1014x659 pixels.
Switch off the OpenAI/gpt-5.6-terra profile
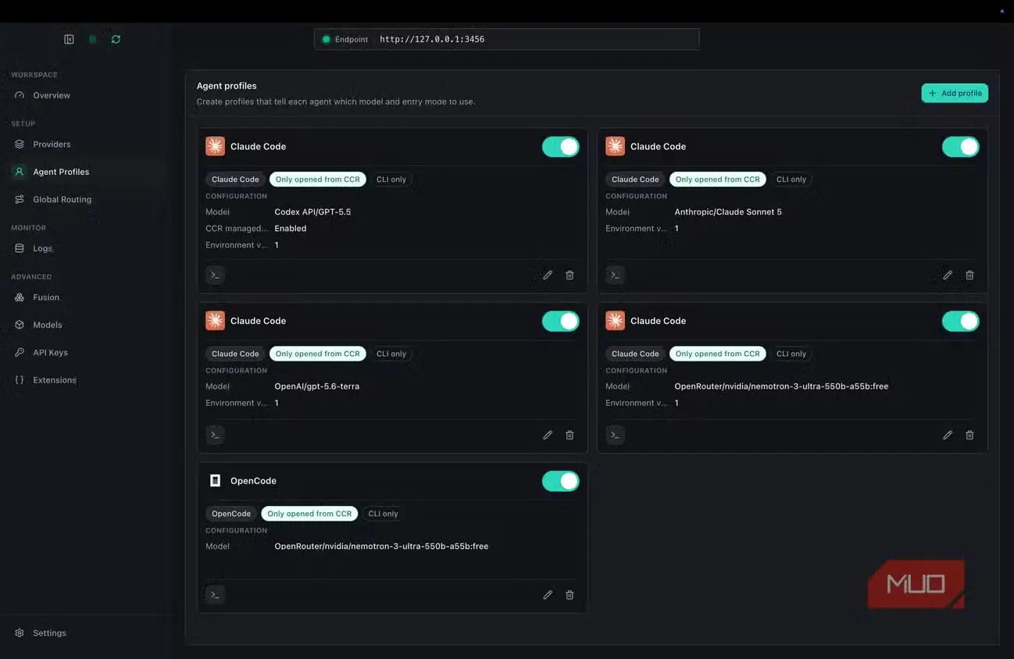tap(561, 321)
